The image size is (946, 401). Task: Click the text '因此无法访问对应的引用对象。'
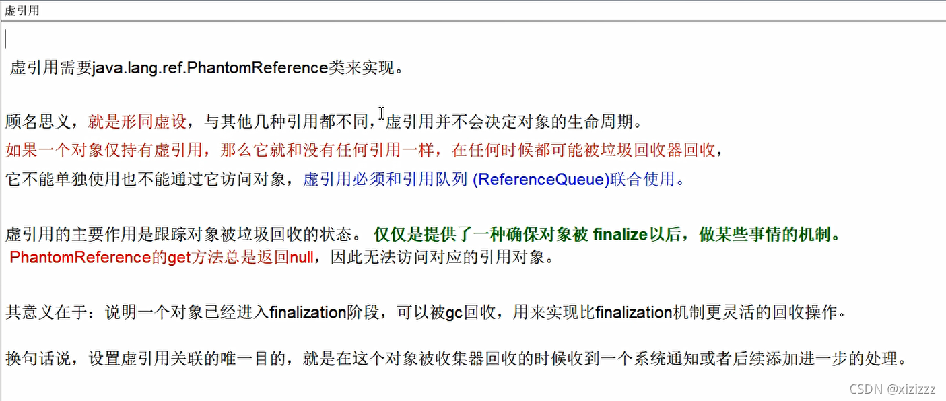pyautogui.click(x=443, y=258)
